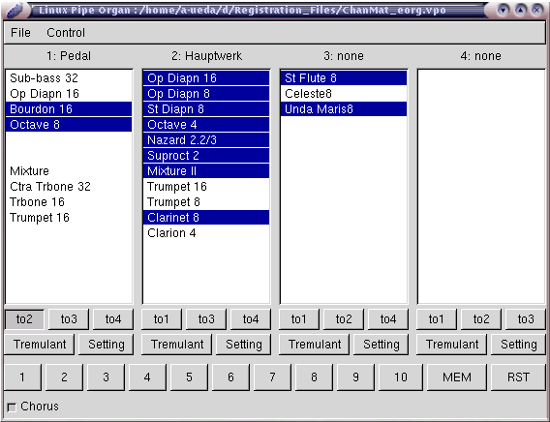Enable the Chorus checkbox
Image resolution: width=550 pixels, height=422 pixels.
[x=12, y=407]
